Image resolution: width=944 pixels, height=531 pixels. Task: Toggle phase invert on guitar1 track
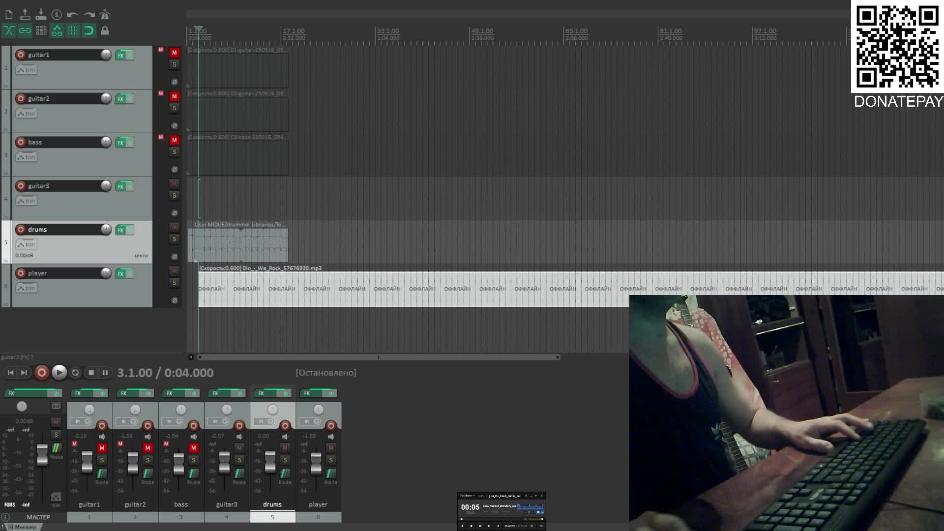tap(174, 82)
